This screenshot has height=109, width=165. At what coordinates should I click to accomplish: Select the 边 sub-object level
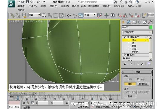133,43
